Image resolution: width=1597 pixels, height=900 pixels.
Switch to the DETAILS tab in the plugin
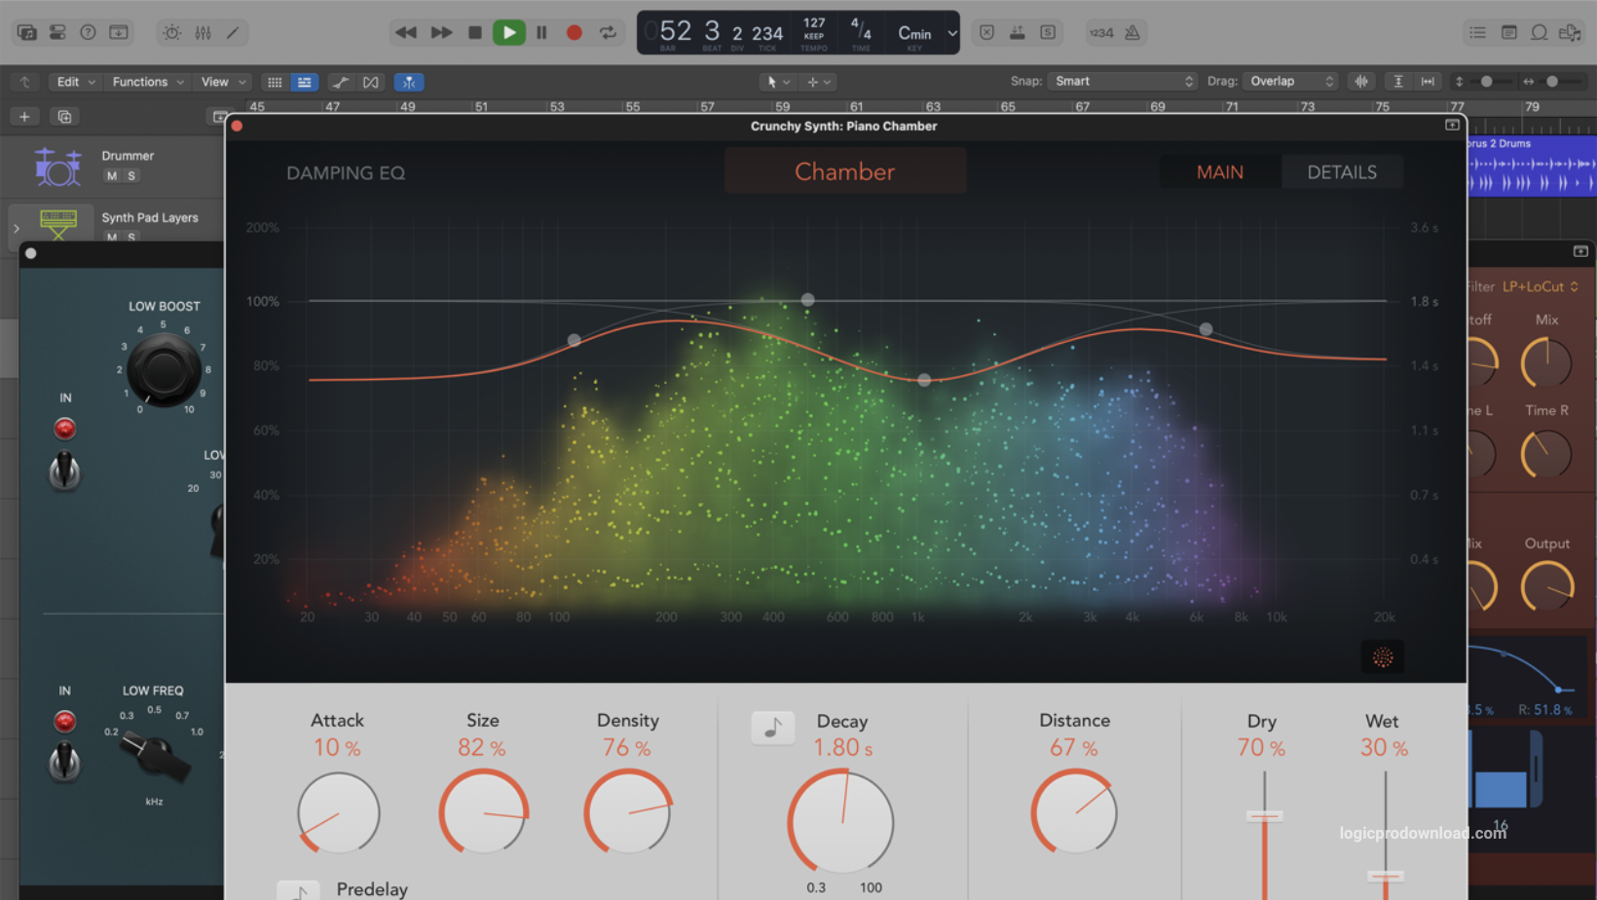point(1342,171)
